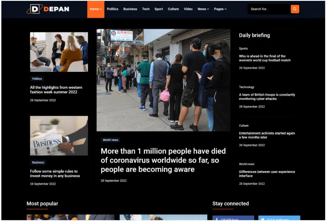The width and height of the screenshot is (326, 221).
Task: Click the 'World news' label in Daily briefing
Action: [246, 164]
